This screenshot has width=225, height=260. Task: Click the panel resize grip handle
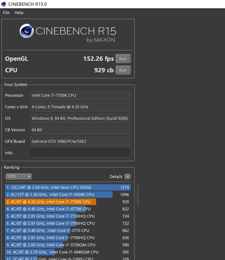137,195
